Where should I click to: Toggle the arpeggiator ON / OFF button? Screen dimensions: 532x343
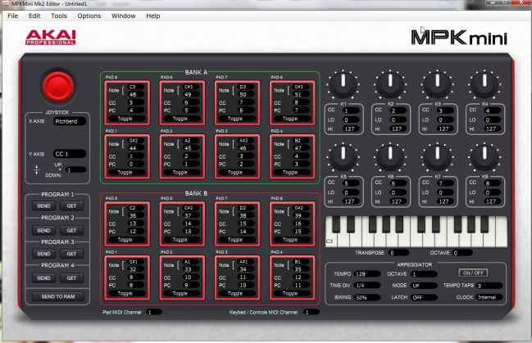coord(471,272)
